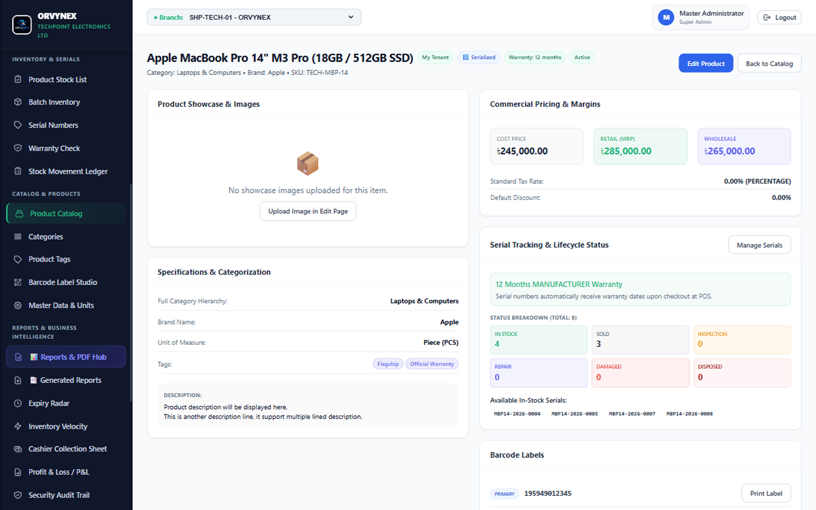Click the Batch Inventory cube icon
The image size is (816, 510).
coord(18,102)
